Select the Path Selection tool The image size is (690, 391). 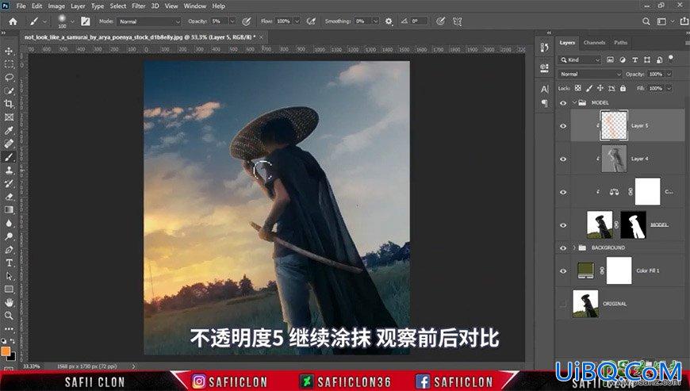9,276
